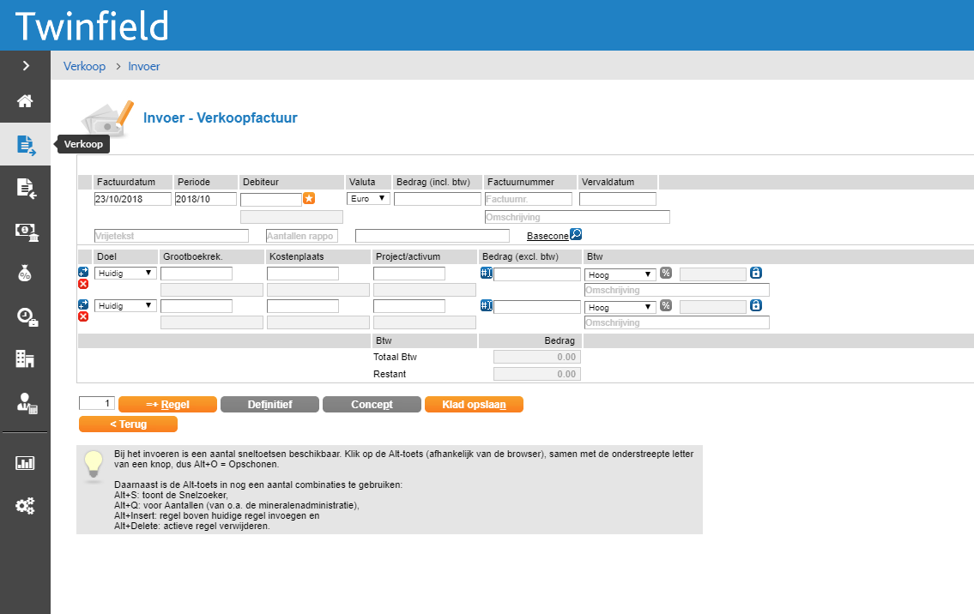Open the second row Btw Hoog dropdown

click(x=620, y=306)
